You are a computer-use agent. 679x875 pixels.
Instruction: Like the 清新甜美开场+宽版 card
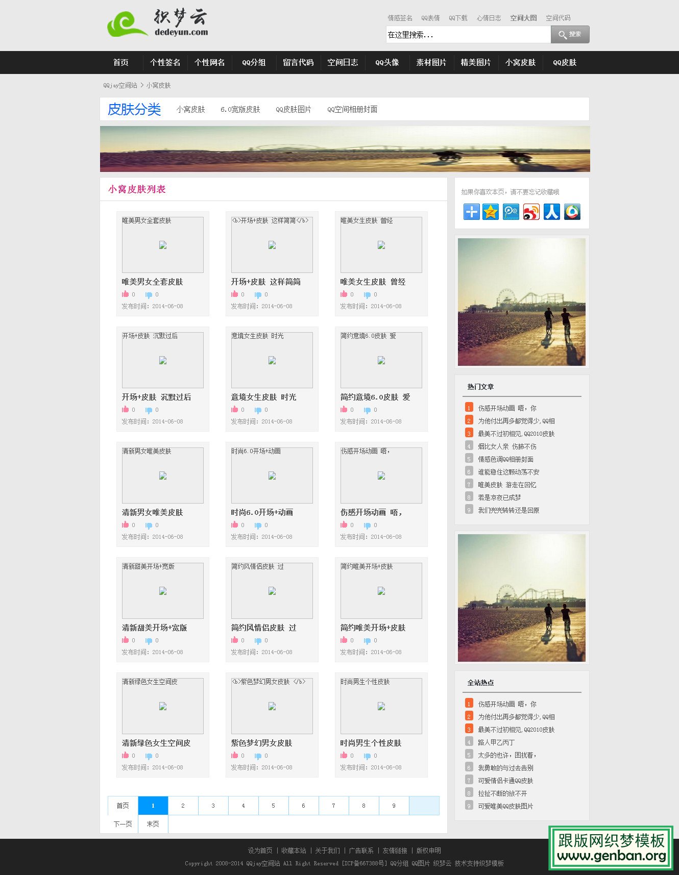point(125,640)
